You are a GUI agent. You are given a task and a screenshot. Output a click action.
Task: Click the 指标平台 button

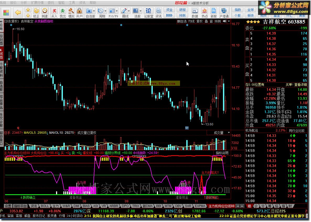pos(20,206)
